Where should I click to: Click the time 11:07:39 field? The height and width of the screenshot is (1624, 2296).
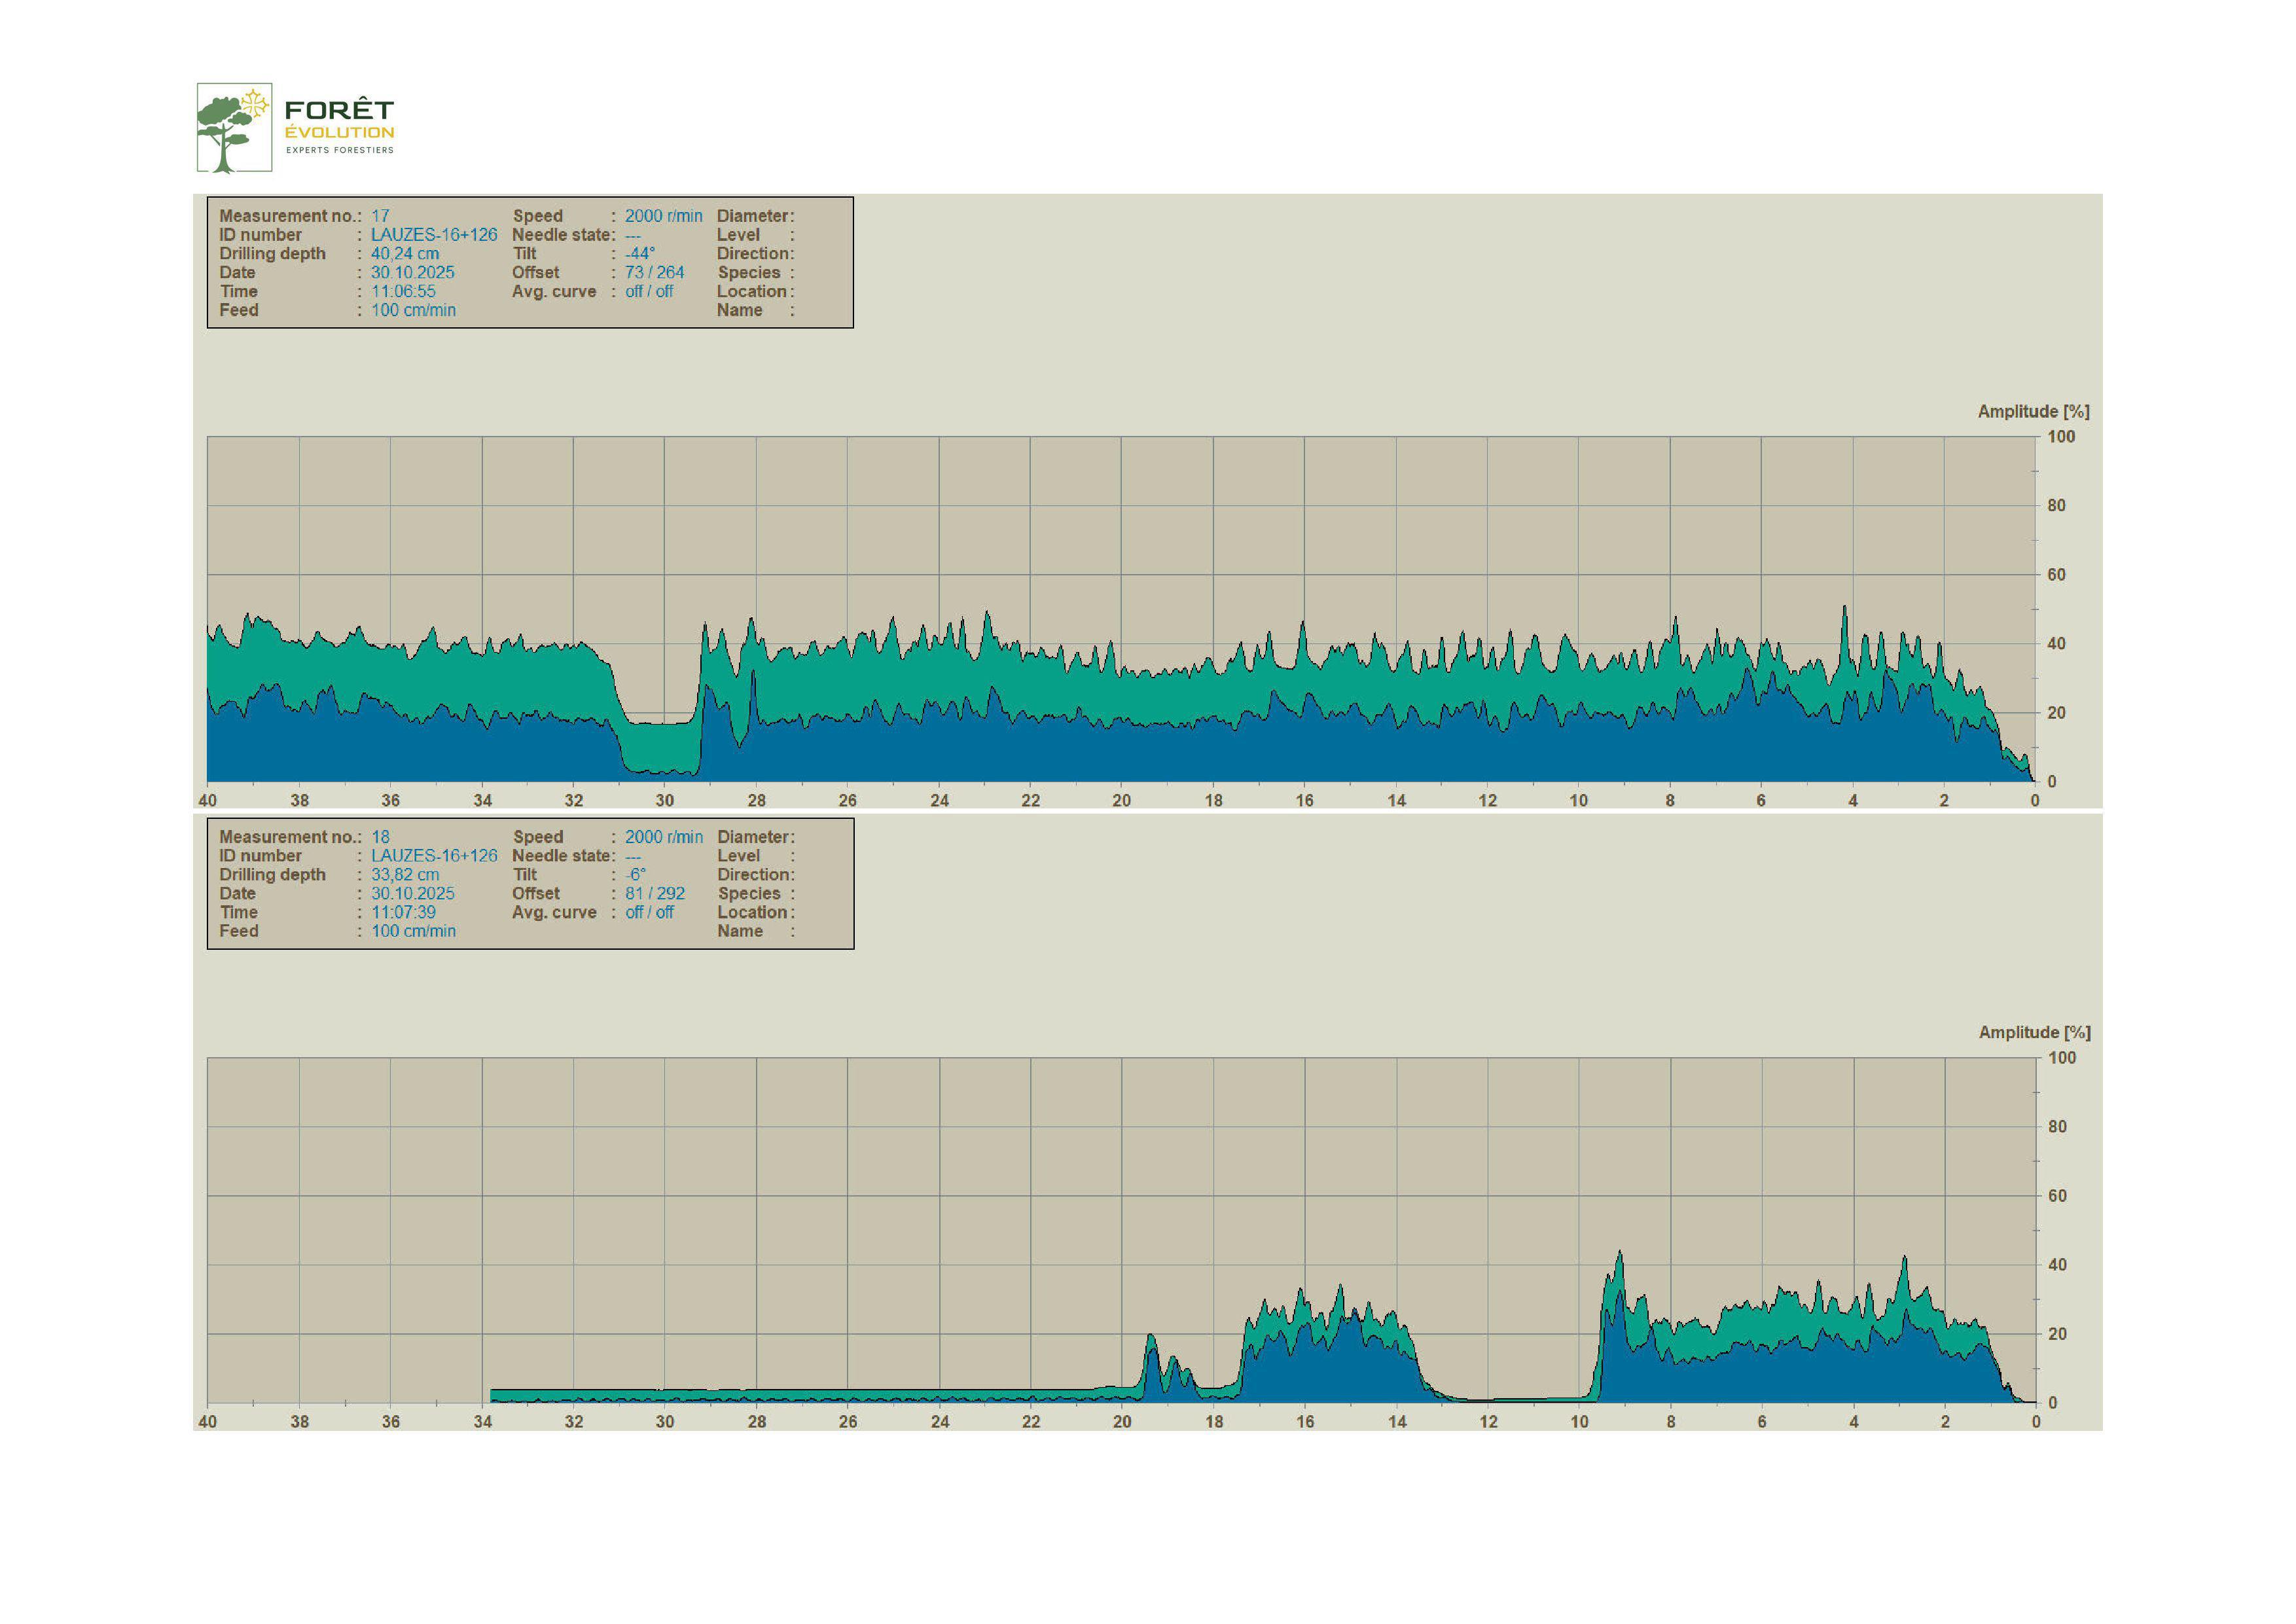click(403, 913)
